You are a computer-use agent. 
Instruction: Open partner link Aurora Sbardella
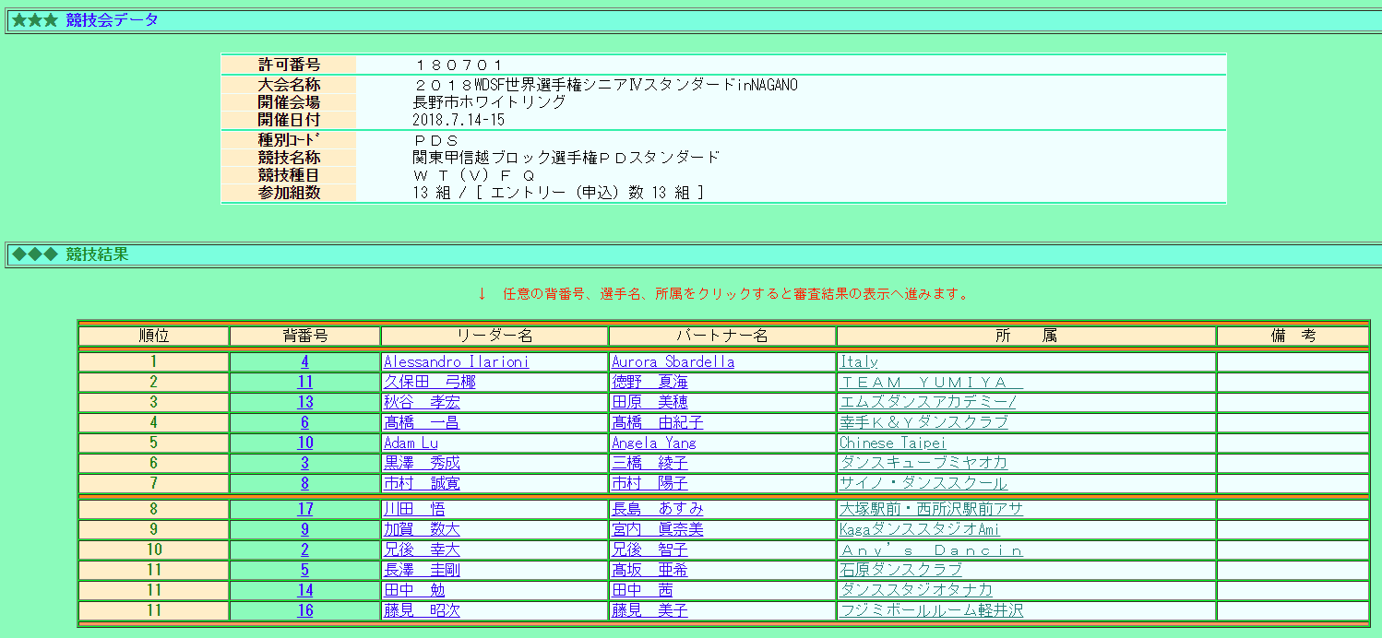point(673,362)
